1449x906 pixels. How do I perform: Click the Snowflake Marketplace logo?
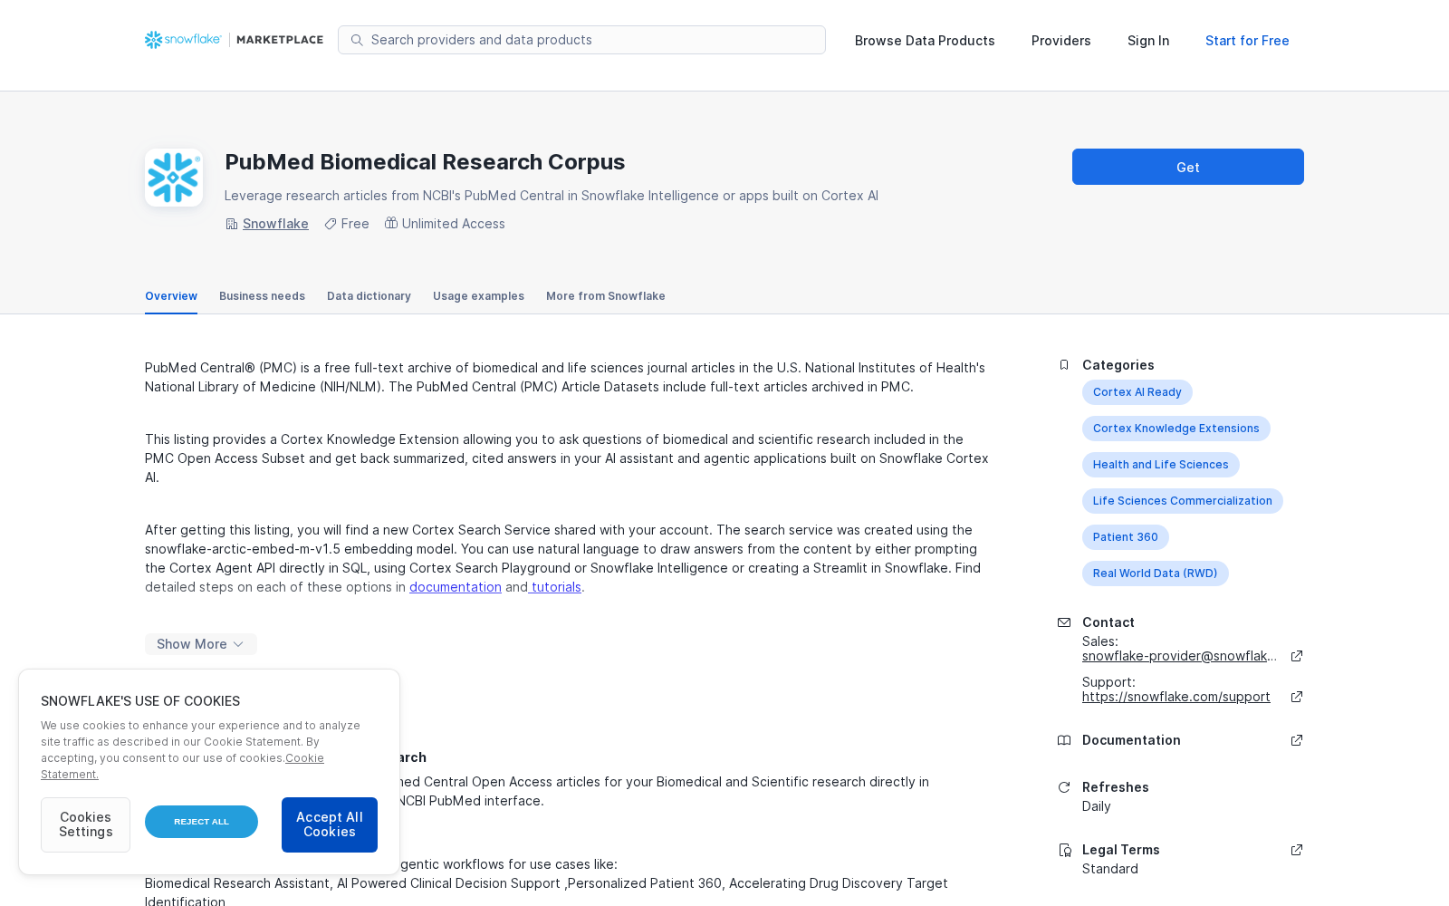234,40
